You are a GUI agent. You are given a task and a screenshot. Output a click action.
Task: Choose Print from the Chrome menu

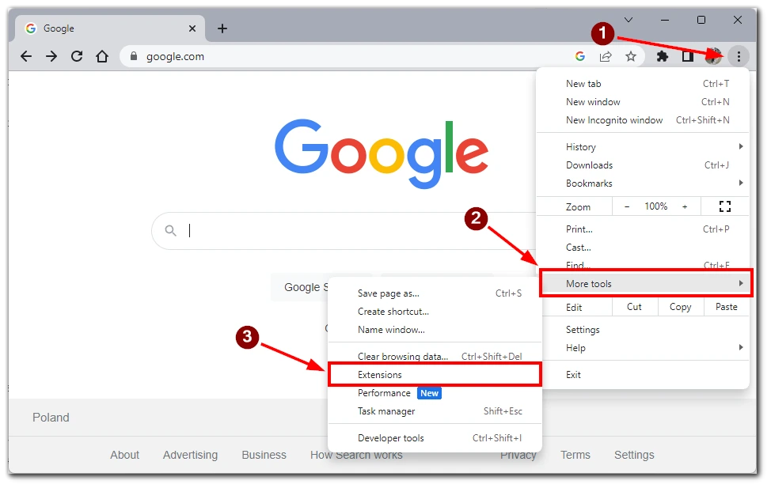[x=643, y=229]
